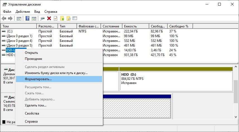Choose Справка at context menu bottom

[59, 121]
